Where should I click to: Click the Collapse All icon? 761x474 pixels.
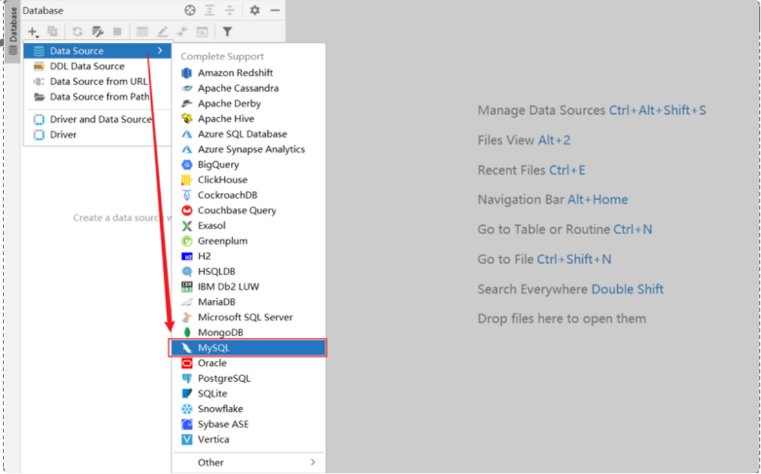(230, 10)
